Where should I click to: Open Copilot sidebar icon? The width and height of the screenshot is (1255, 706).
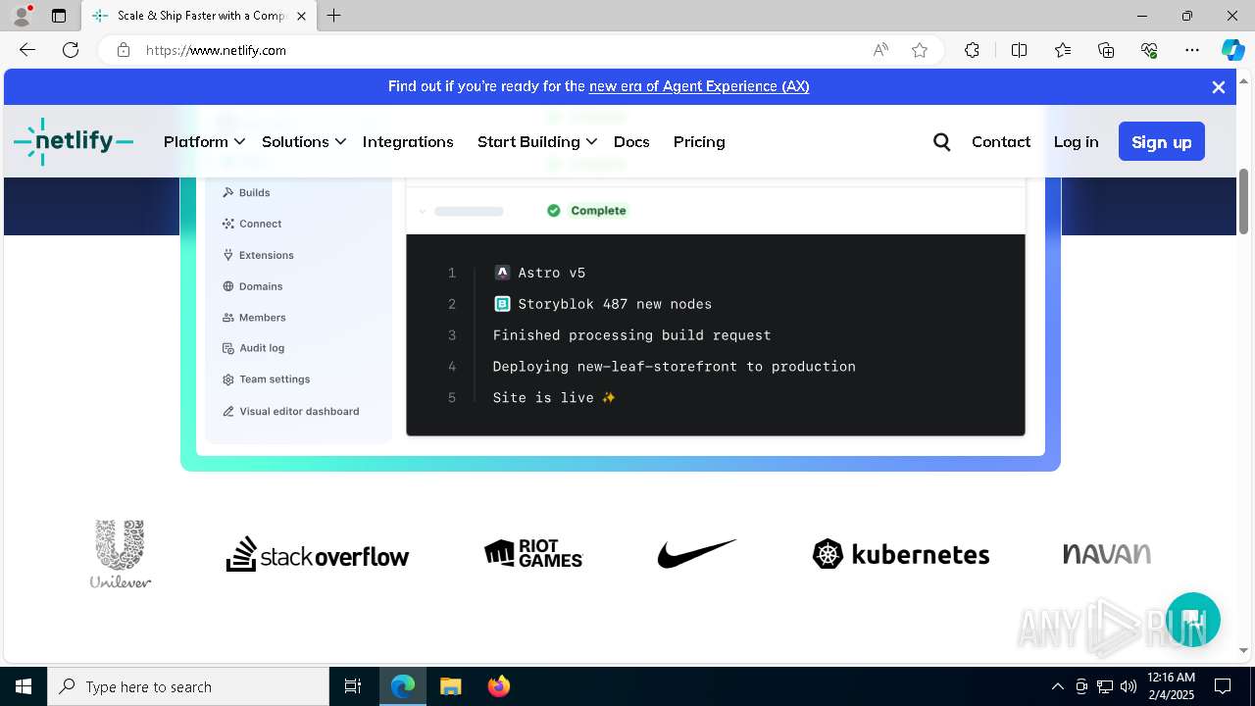tap(1232, 50)
